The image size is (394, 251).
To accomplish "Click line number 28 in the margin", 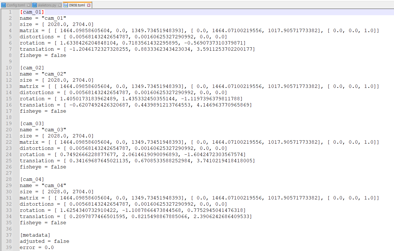I will click(x=9, y=179).
